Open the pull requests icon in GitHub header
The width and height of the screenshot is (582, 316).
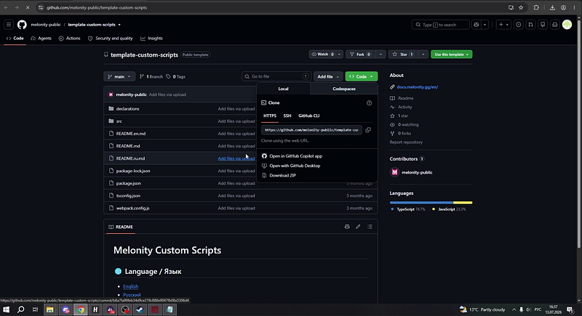pyautogui.click(x=530, y=25)
